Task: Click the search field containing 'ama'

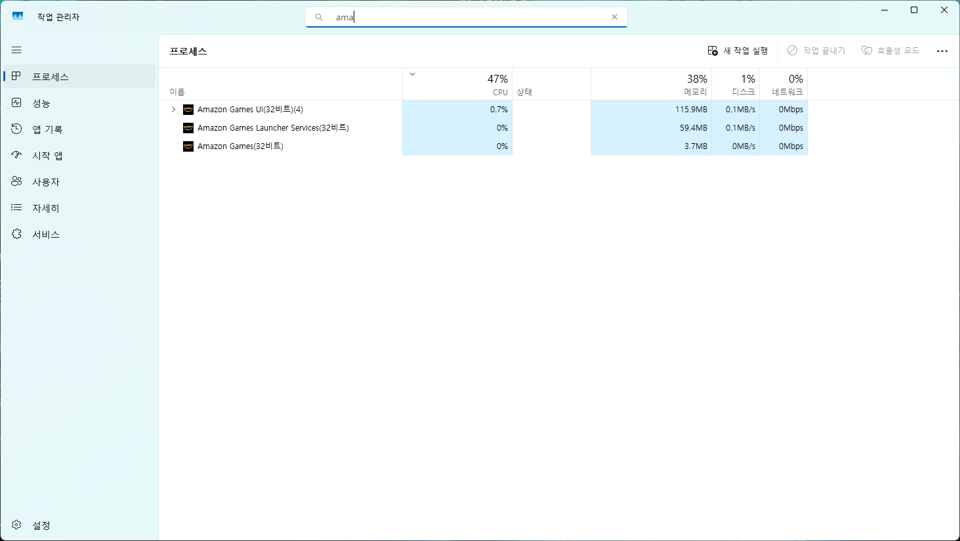Action: [x=466, y=17]
